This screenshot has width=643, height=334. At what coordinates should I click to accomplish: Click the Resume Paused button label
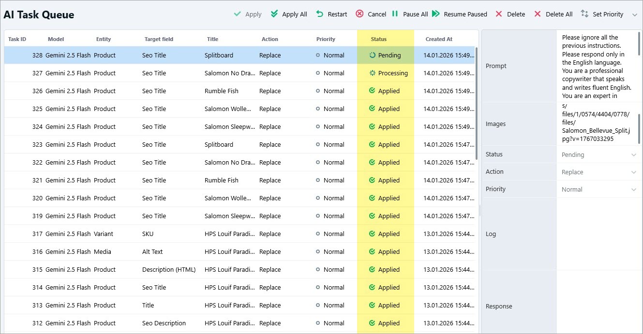point(465,14)
